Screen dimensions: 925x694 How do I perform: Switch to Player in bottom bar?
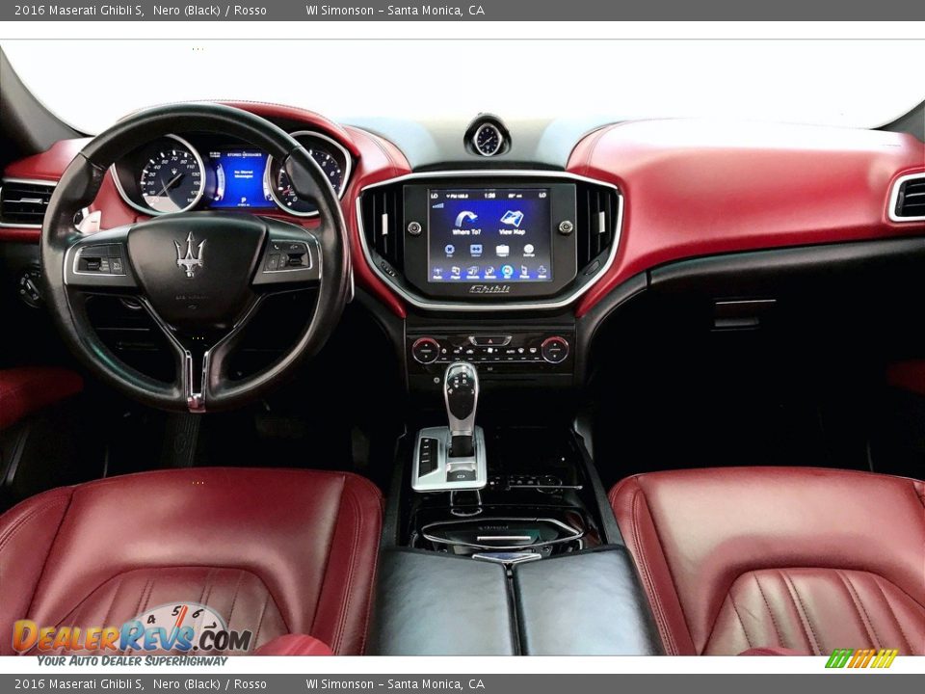456,272
